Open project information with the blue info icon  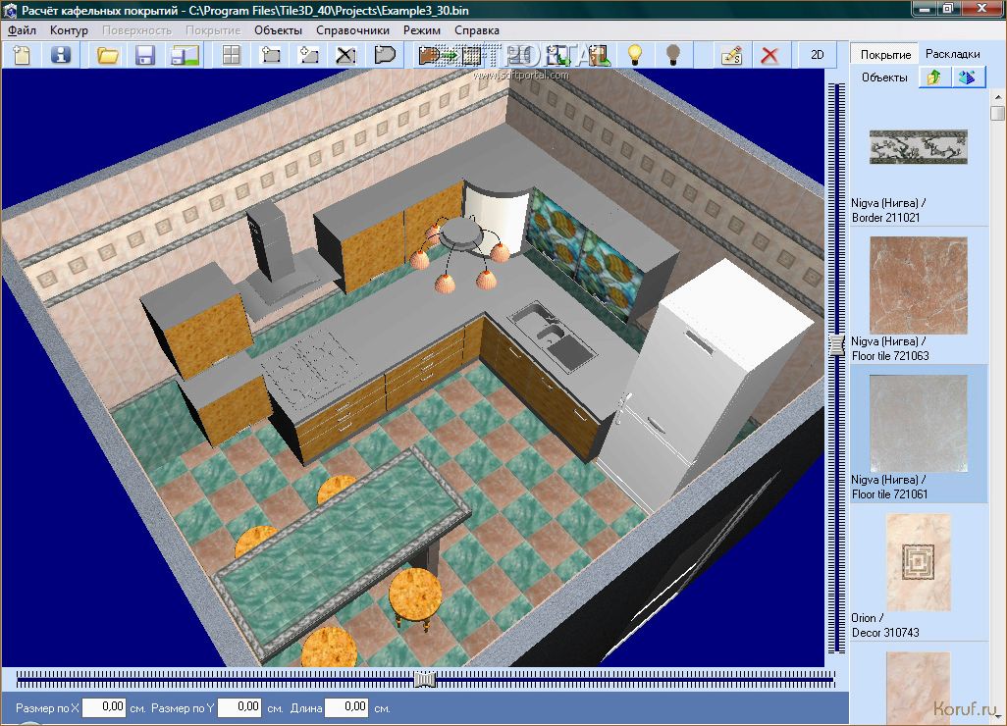coord(61,55)
